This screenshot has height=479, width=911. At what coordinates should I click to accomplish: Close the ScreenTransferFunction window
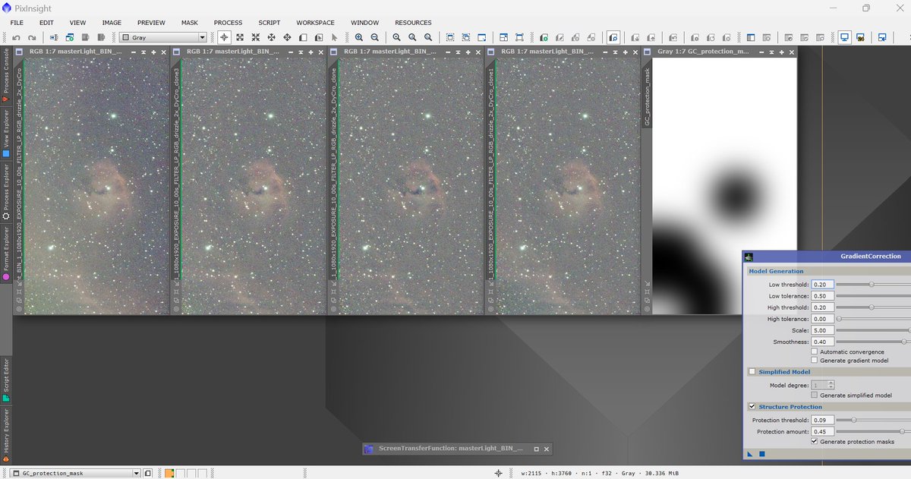pos(547,449)
